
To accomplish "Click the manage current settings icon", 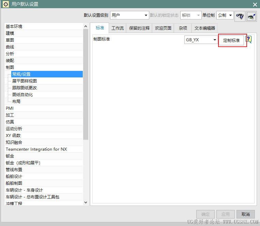I will pyautogui.click(x=251, y=16).
